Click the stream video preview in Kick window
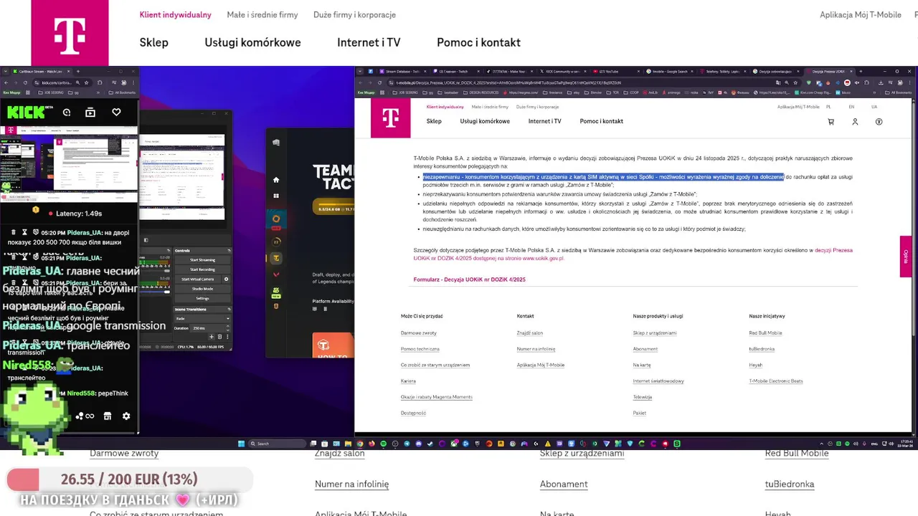 click(x=70, y=165)
